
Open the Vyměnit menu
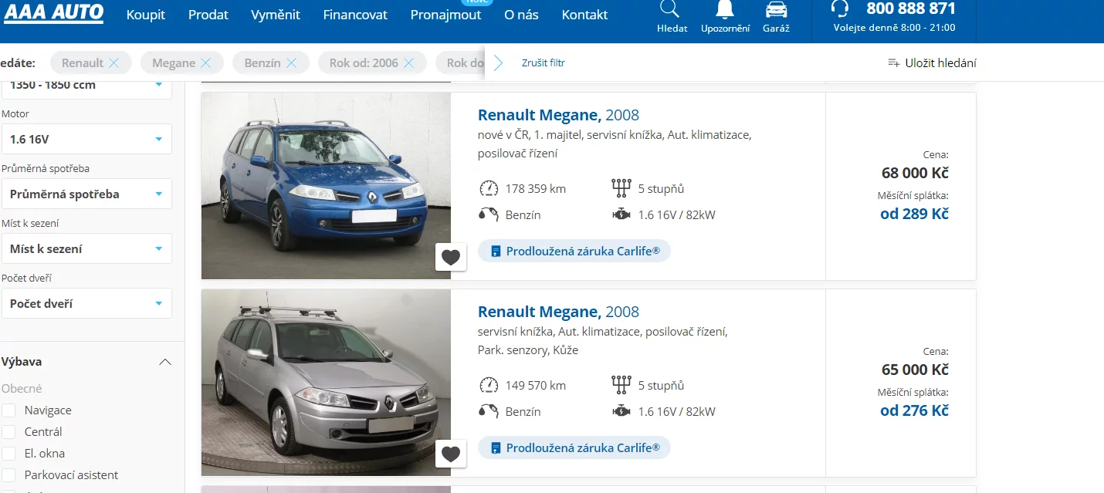tap(276, 15)
